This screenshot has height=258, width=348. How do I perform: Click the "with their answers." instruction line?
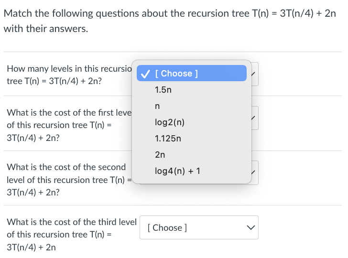click(x=46, y=29)
